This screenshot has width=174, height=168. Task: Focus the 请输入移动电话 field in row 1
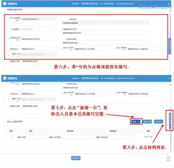click(113, 137)
